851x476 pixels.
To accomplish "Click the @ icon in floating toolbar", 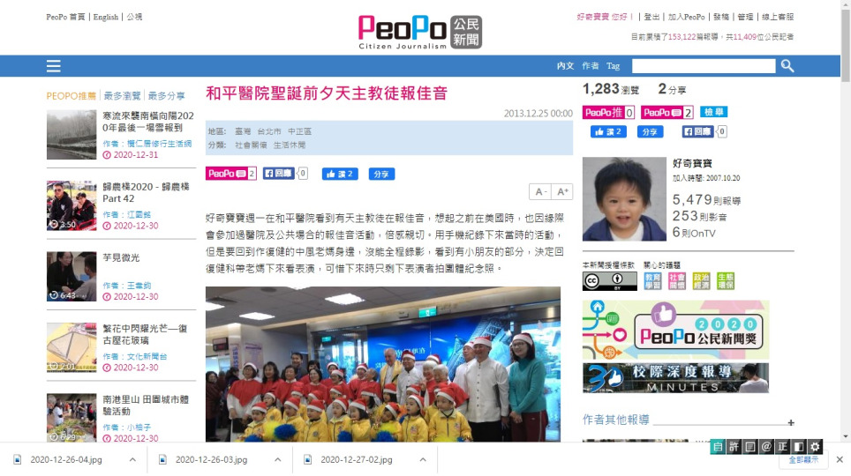I will 766,447.
